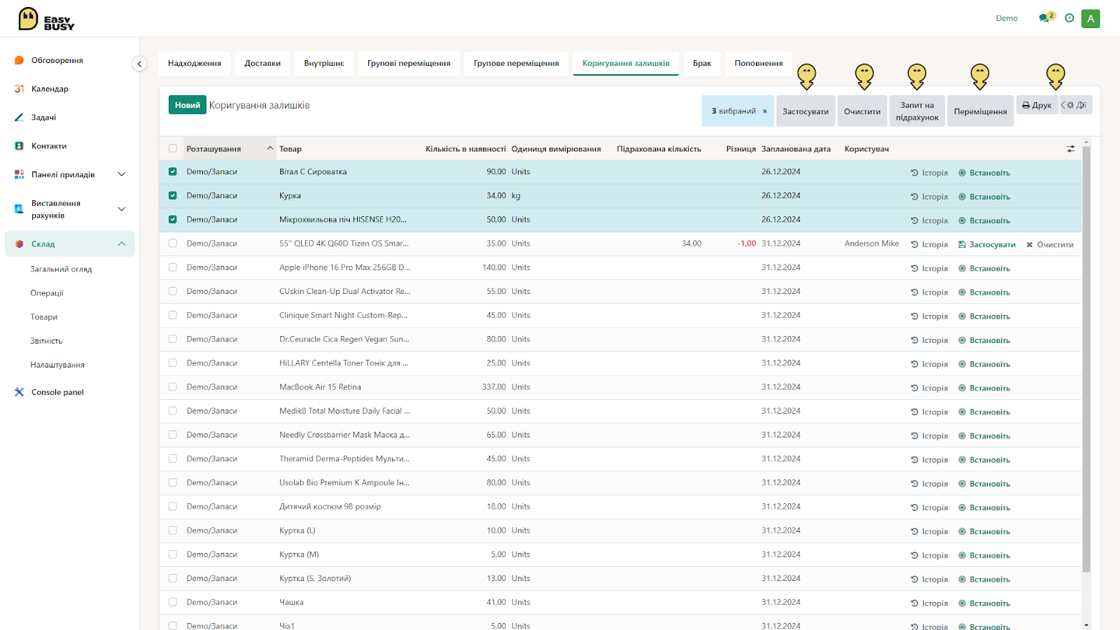The width and height of the screenshot is (1120, 630).
Task: Collapse the left sidebar with the arrow button
Action: 139,64
